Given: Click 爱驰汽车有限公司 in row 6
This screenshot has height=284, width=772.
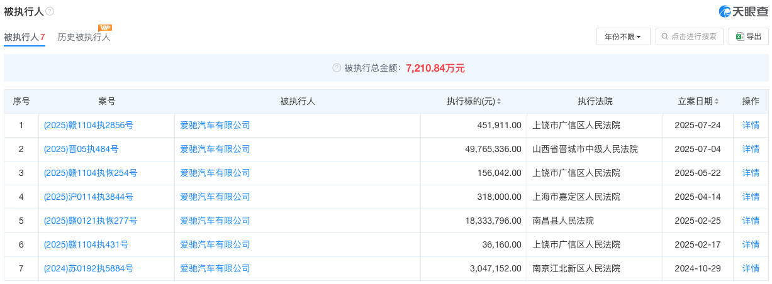Looking at the screenshot, I should [x=215, y=244].
